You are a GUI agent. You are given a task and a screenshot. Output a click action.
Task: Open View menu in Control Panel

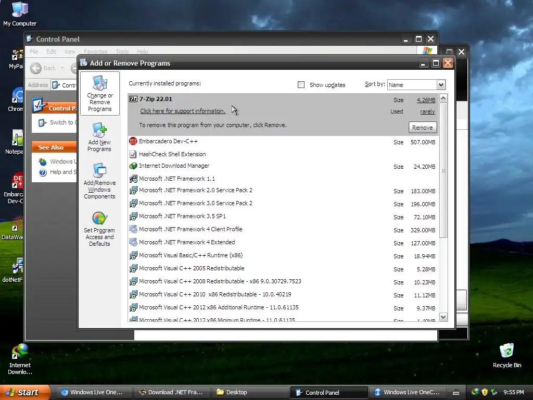pyautogui.click(x=70, y=52)
